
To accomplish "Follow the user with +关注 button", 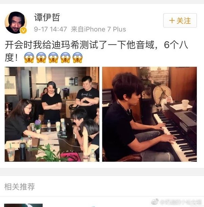I will (x=180, y=20).
